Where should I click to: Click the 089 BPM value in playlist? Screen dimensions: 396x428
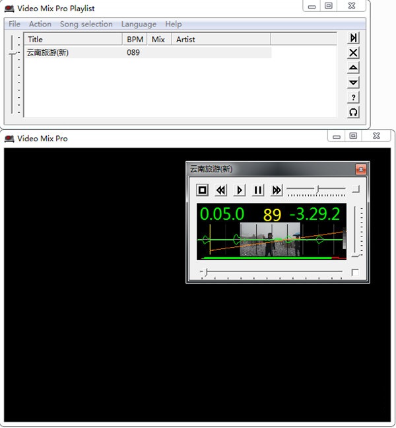pos(133,52)
